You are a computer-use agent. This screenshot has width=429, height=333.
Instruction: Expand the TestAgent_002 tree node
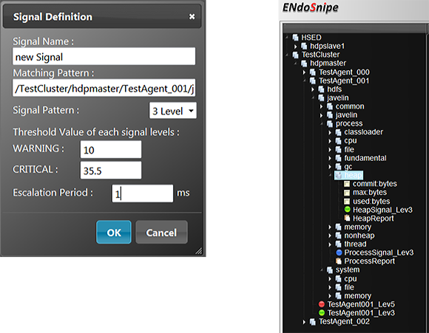tap(304, 322)
